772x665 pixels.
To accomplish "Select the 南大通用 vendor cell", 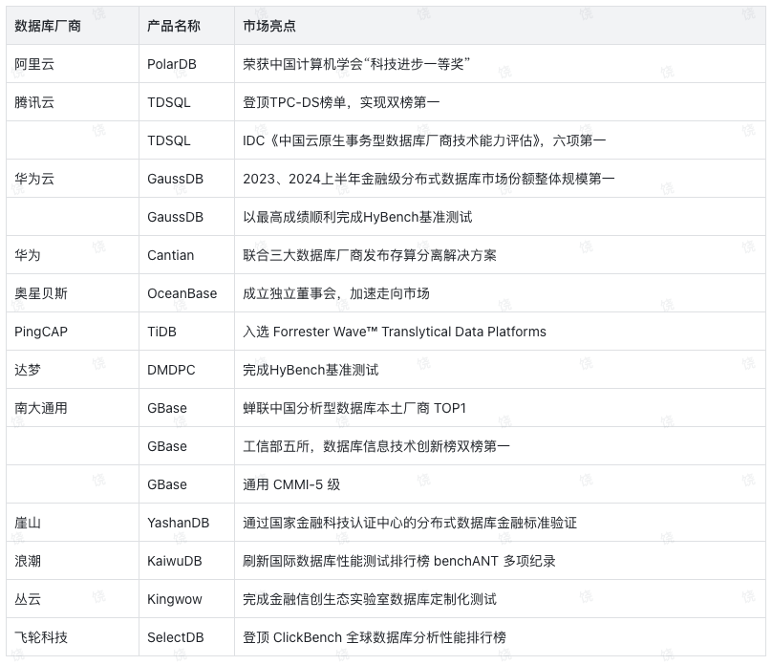I will pos(73,408).
